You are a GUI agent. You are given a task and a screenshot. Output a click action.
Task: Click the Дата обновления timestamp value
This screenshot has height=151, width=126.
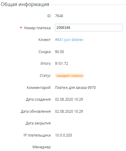tap(69, 112)
